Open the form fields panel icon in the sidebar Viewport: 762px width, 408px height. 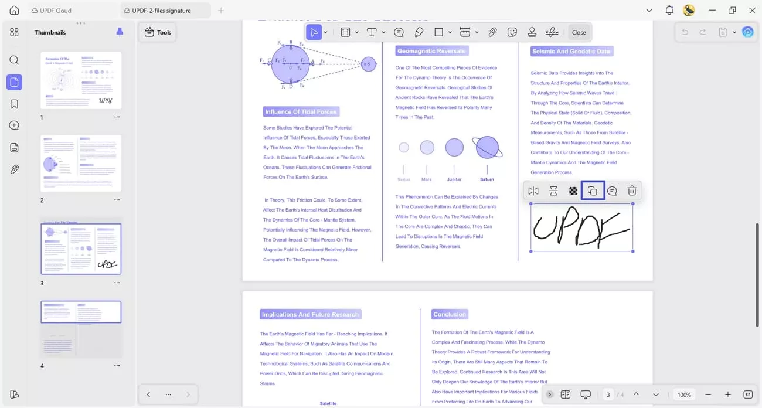pos(14,148)
